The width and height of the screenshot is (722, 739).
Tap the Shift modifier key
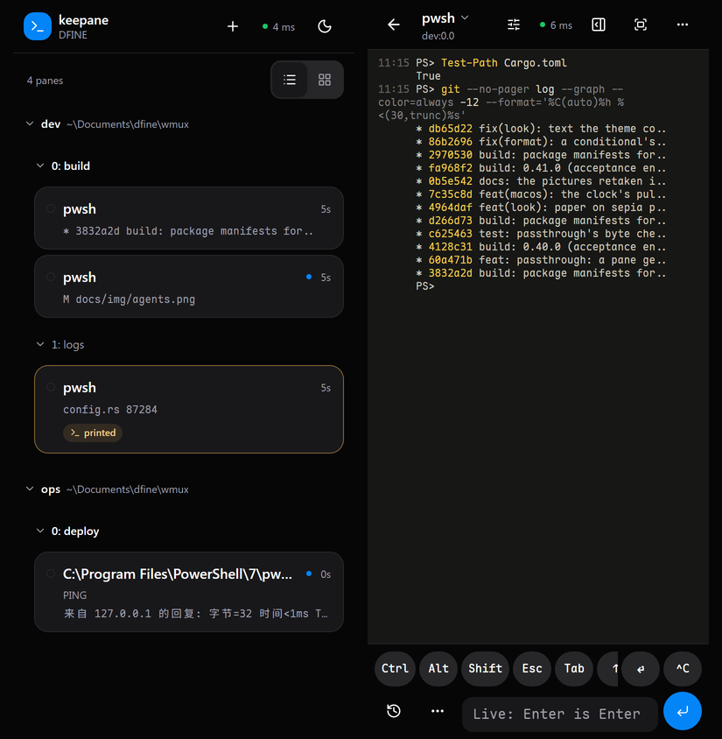[x=485, y=669]
